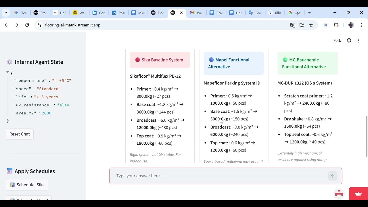This screenshot has height=207, width=368.
Task: Click the "temperature" JSON key
Action: (x=30, y=80)
